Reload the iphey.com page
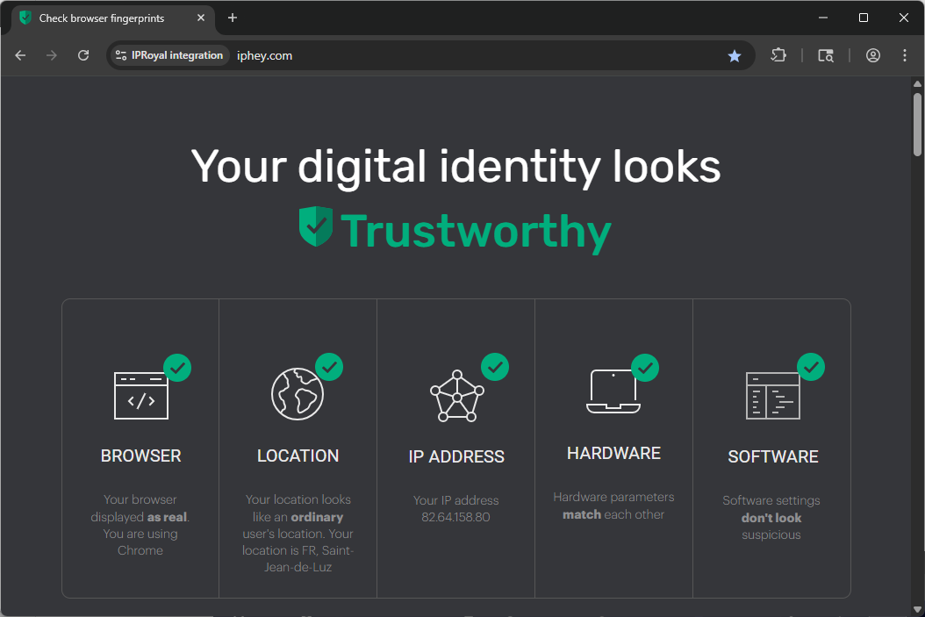The image size is (925, 617). pos(83,55)
